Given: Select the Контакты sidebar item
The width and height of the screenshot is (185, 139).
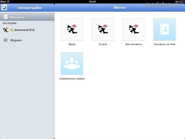Looking at the screenshot, I should tap(27, 17).
